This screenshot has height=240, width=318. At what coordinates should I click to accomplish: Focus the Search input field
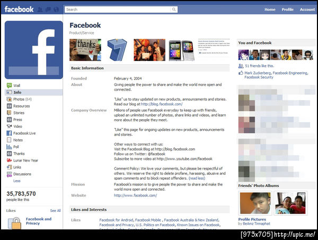click(x=118, y=10)
